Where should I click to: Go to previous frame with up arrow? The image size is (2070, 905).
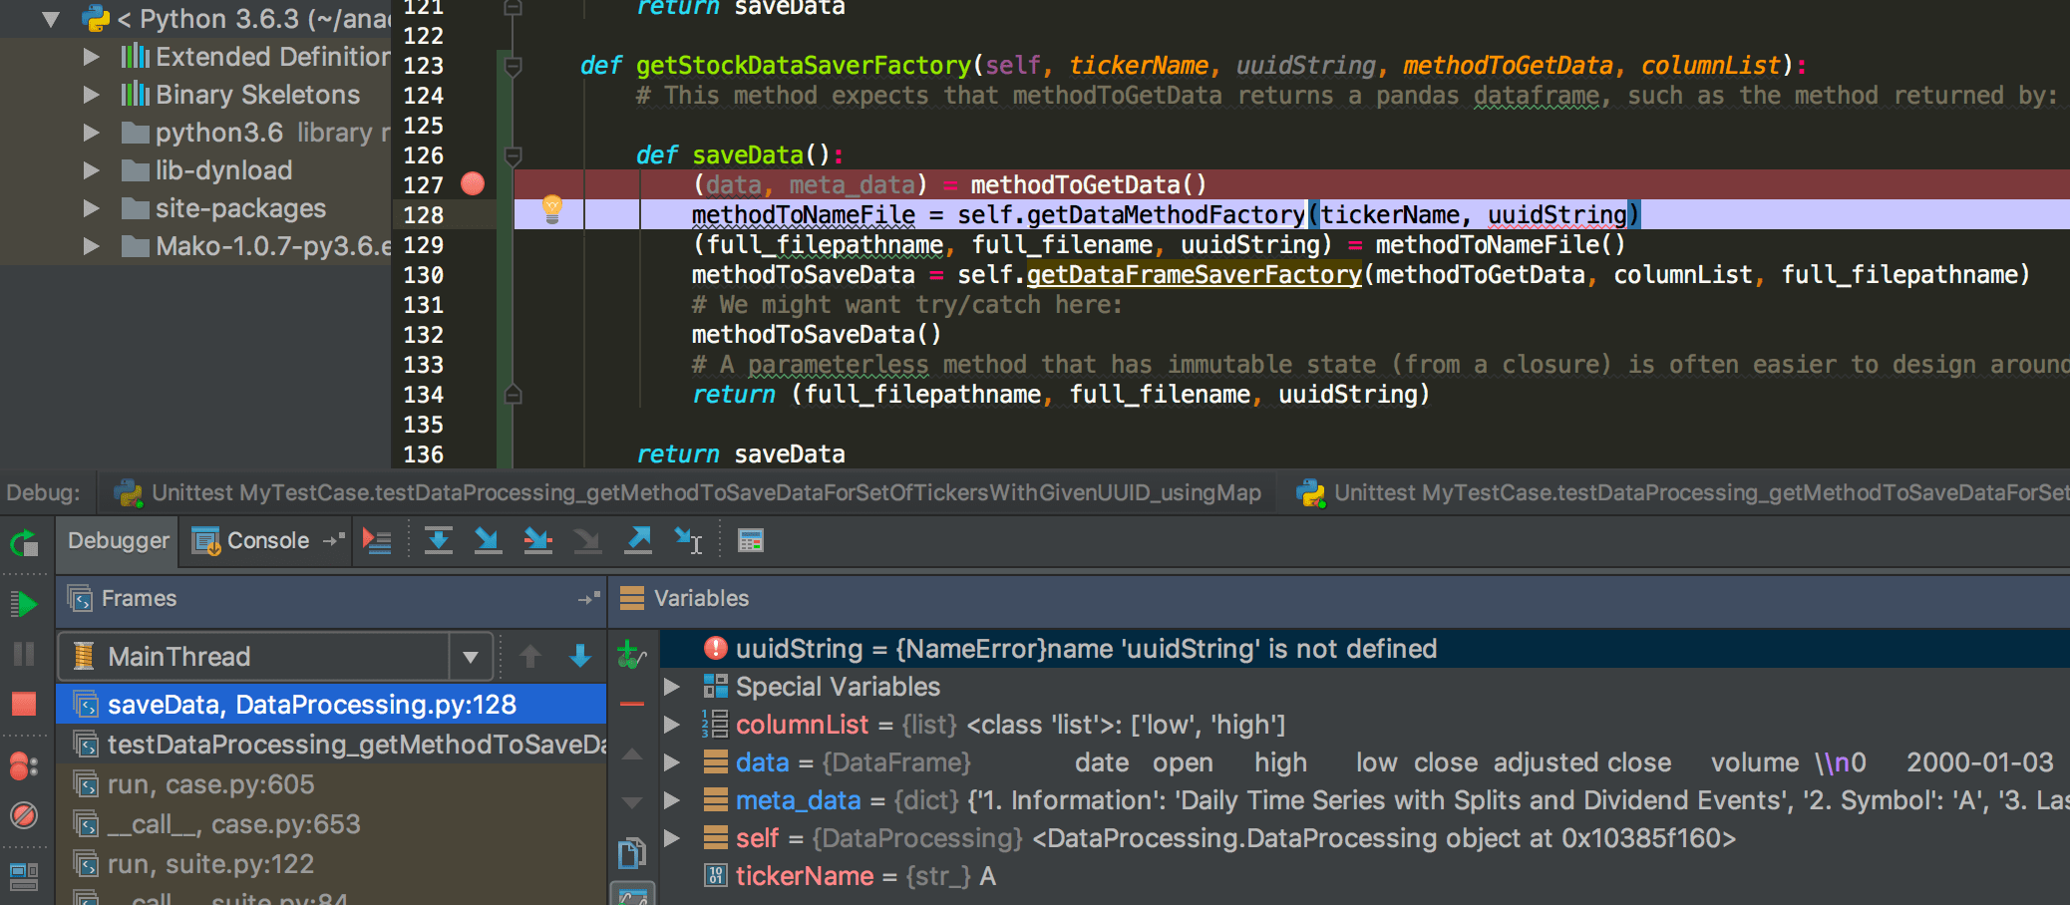point(530,656)
